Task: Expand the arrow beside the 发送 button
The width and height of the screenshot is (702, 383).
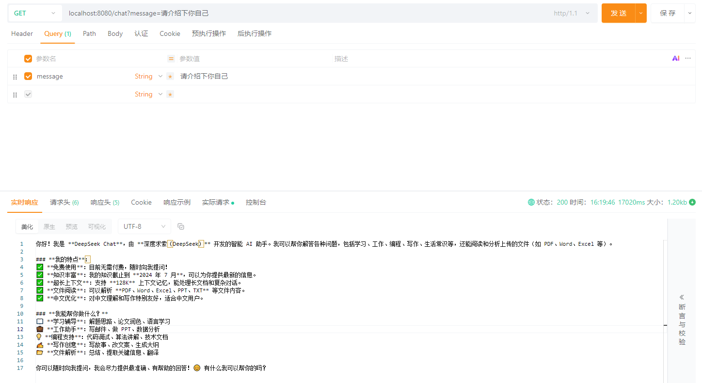Action: coord(641,13)
